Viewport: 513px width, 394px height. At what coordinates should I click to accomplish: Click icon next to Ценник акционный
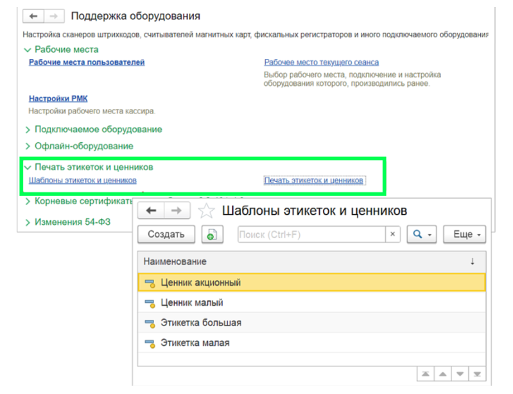pyautogui.click(x=150, y=283)
